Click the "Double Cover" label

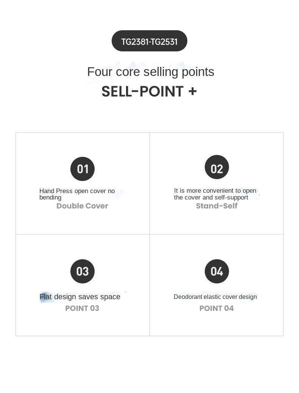83,206
